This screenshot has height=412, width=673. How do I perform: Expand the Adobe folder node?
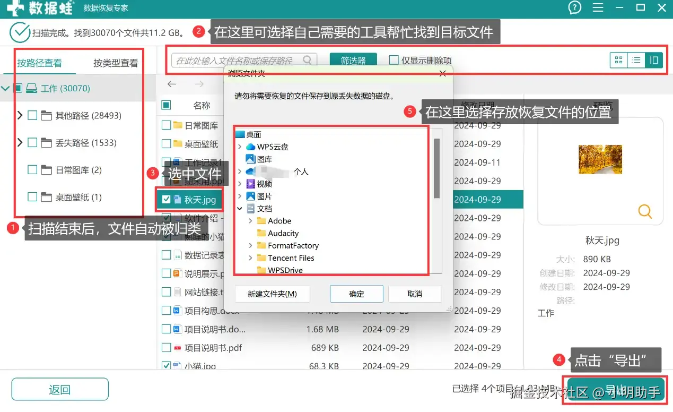tap(250, 221)
